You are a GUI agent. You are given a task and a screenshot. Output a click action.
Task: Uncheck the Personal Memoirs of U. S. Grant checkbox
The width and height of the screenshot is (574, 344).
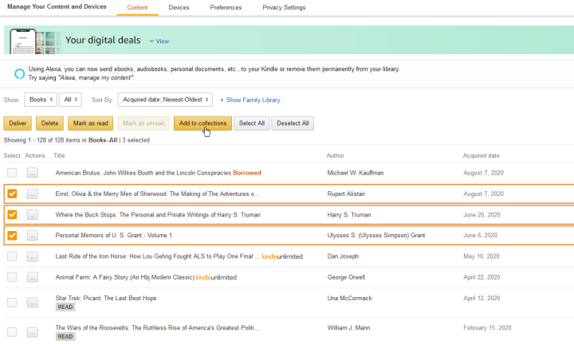[12, 236]
